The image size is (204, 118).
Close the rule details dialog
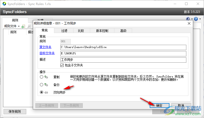189,23
